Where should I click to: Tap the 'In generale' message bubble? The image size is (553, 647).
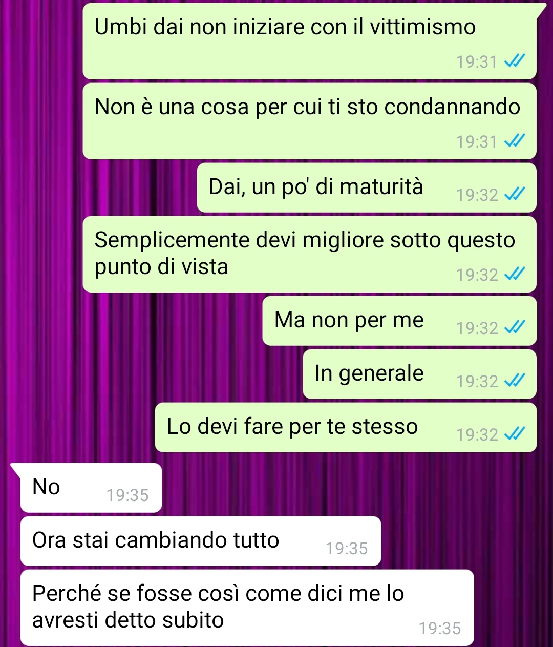pos(420,374)
